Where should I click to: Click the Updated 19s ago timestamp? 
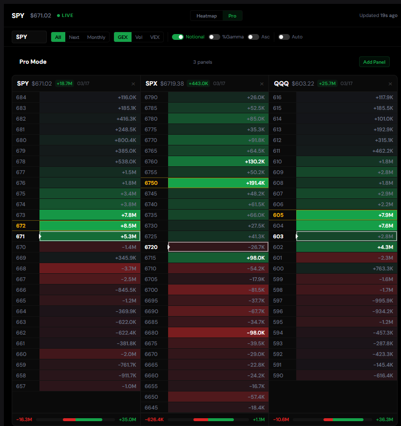point(378,16)
